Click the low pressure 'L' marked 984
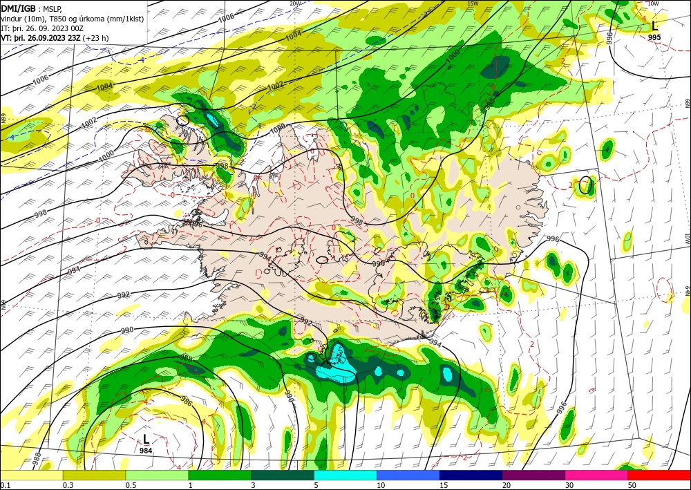Viewport: 691px width, 490px height. click(x=146, y=439)
